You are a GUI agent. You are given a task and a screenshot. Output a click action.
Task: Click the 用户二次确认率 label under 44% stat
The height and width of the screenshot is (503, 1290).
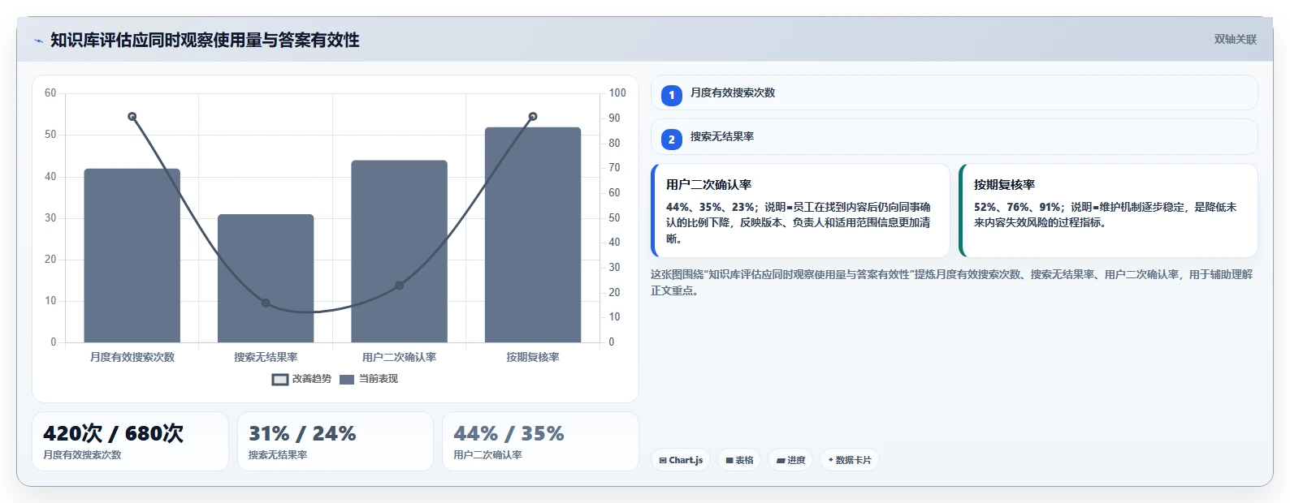487,455
